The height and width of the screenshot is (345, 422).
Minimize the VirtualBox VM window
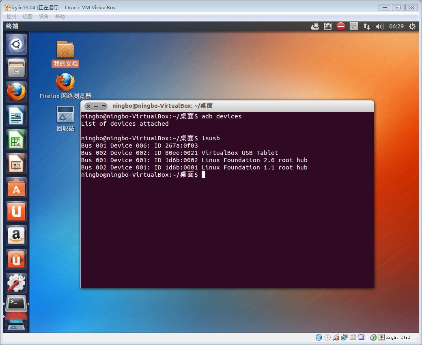click(385, 8)
